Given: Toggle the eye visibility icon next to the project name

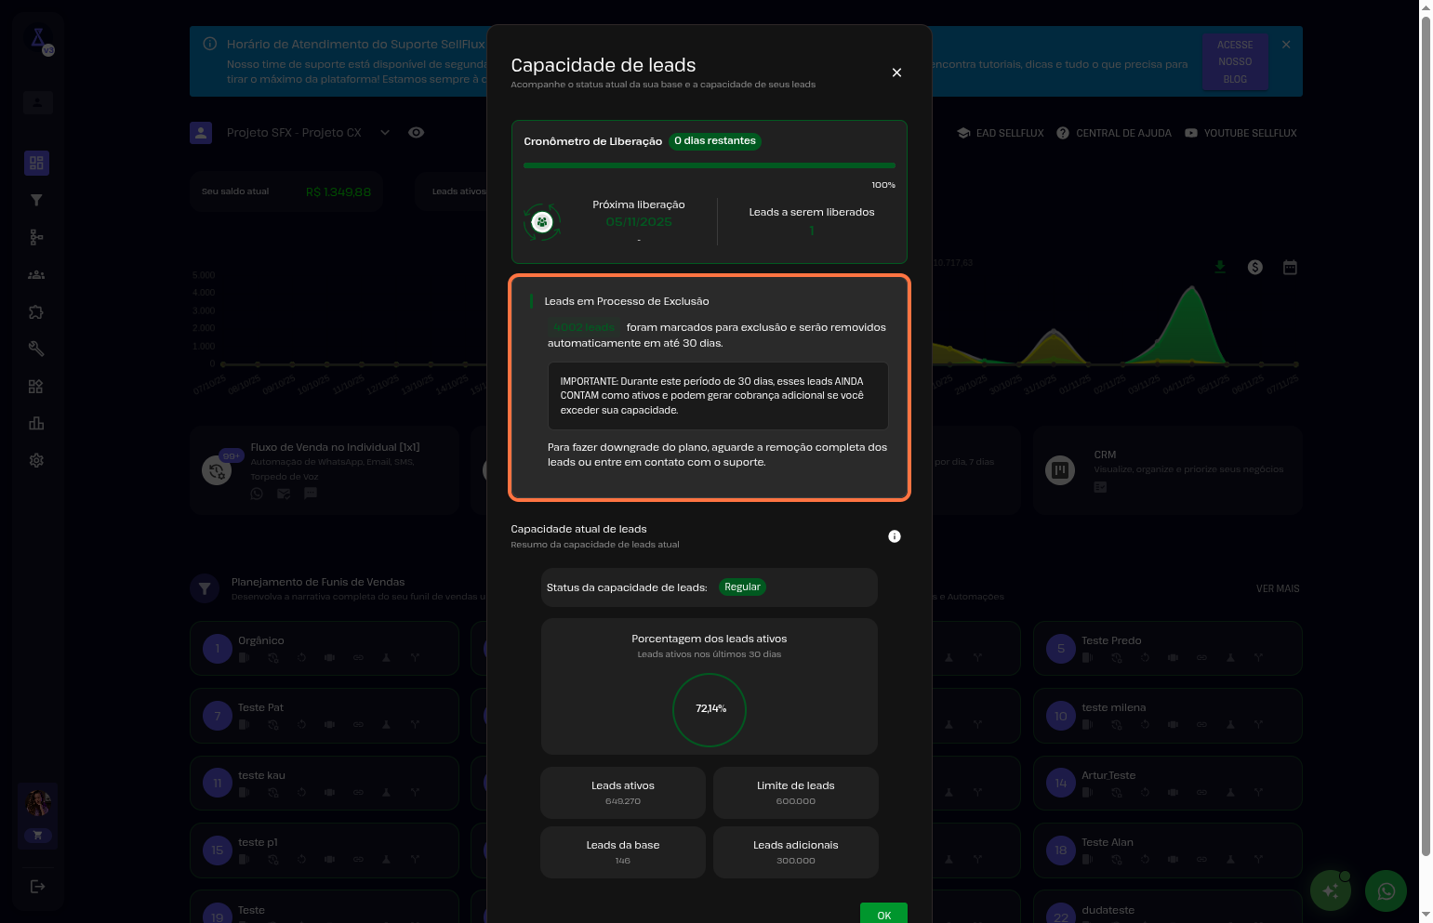Looking at the screenshot, I should [x=417, y=133].
